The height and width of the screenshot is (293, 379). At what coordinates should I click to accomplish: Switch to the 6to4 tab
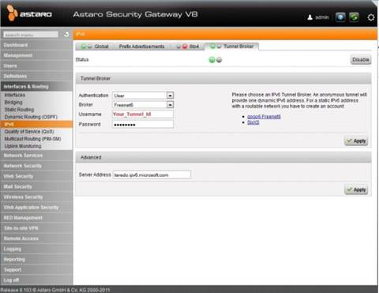click(188, 47)
